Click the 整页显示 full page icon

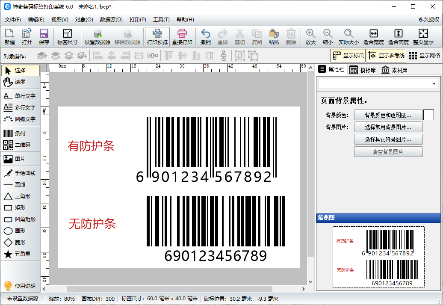click(x=423, y=37)
